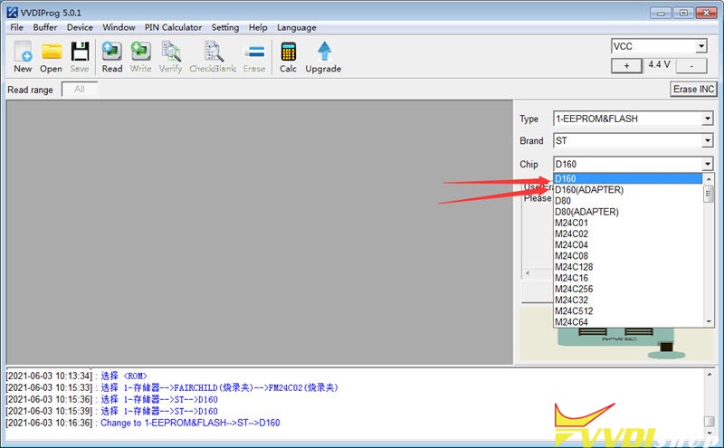Click log entry timestamped 10:13:34

pos(77,376)
